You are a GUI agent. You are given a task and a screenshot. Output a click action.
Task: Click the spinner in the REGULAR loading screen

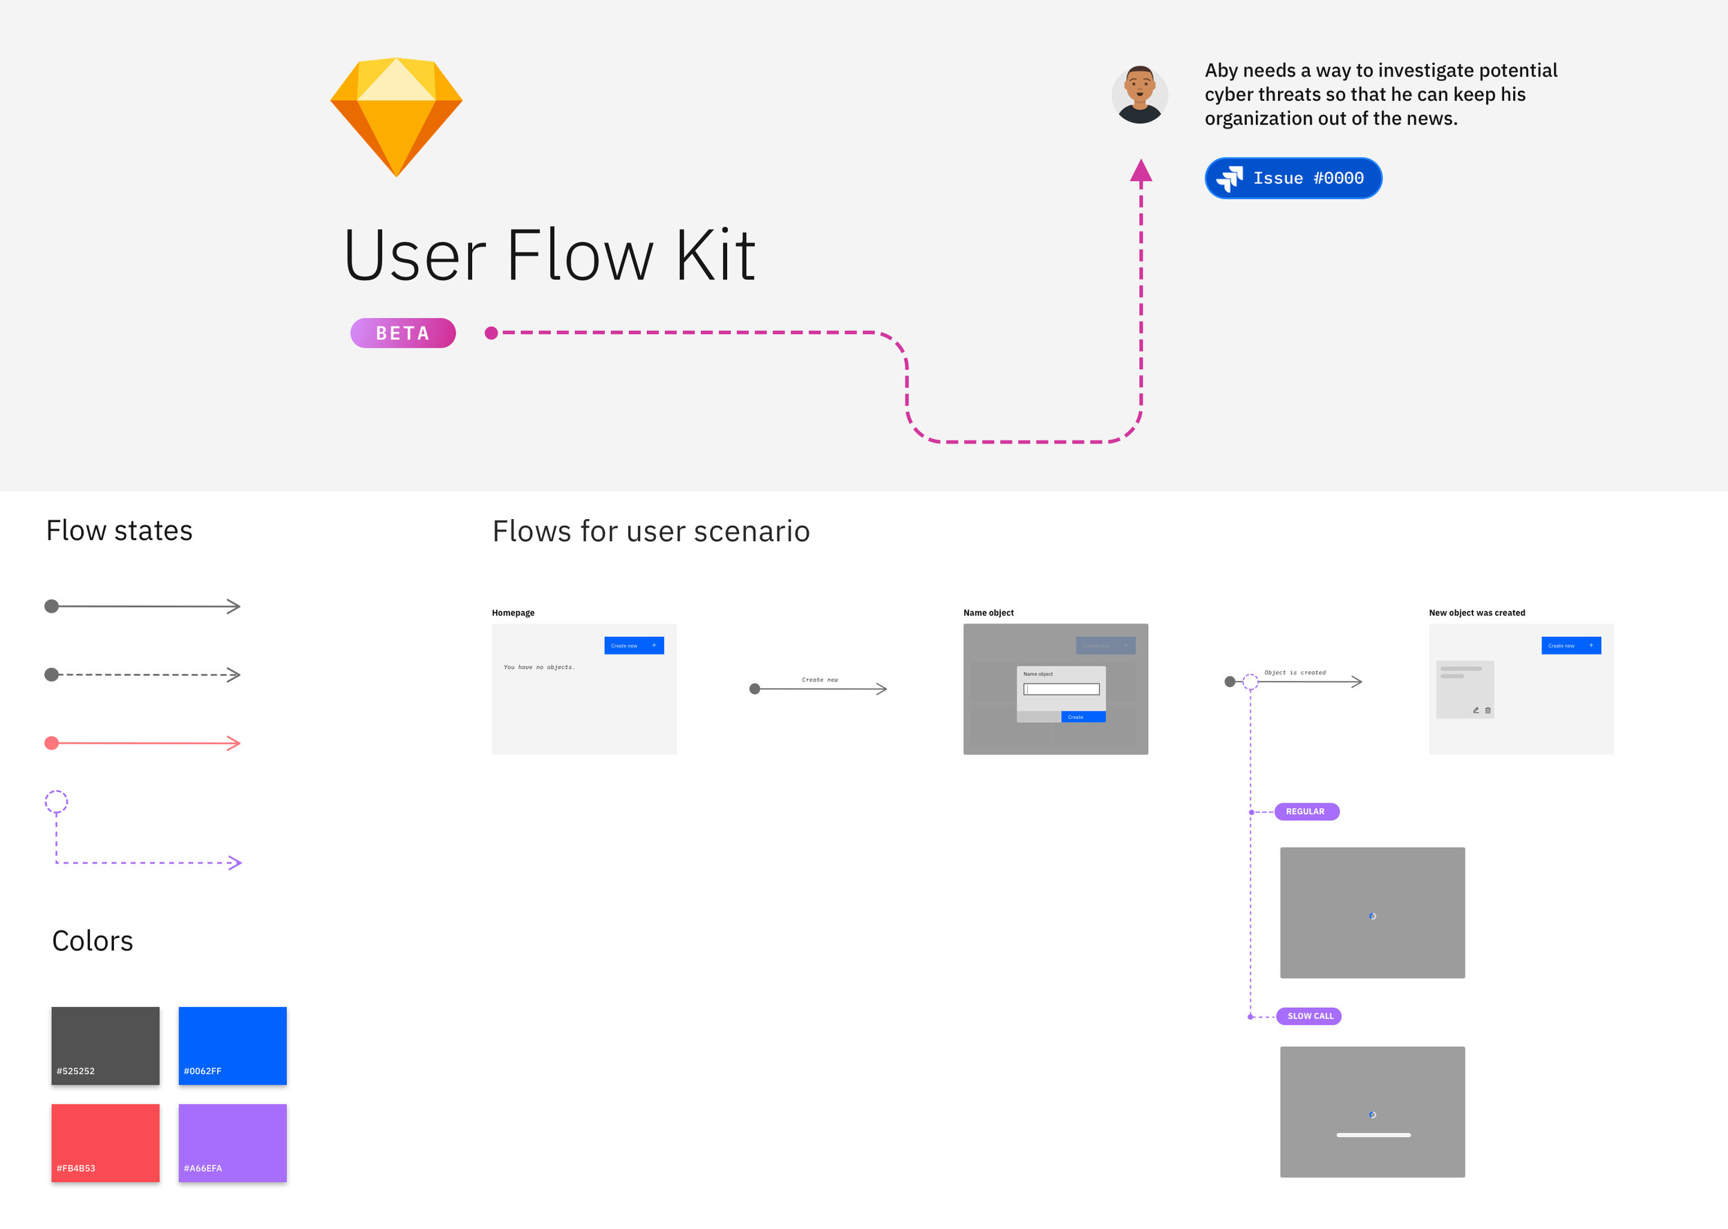click(1373, 917)
